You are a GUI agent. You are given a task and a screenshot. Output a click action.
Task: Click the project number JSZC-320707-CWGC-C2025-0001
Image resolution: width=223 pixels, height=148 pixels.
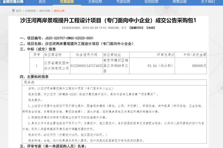[x=69, y=38]
